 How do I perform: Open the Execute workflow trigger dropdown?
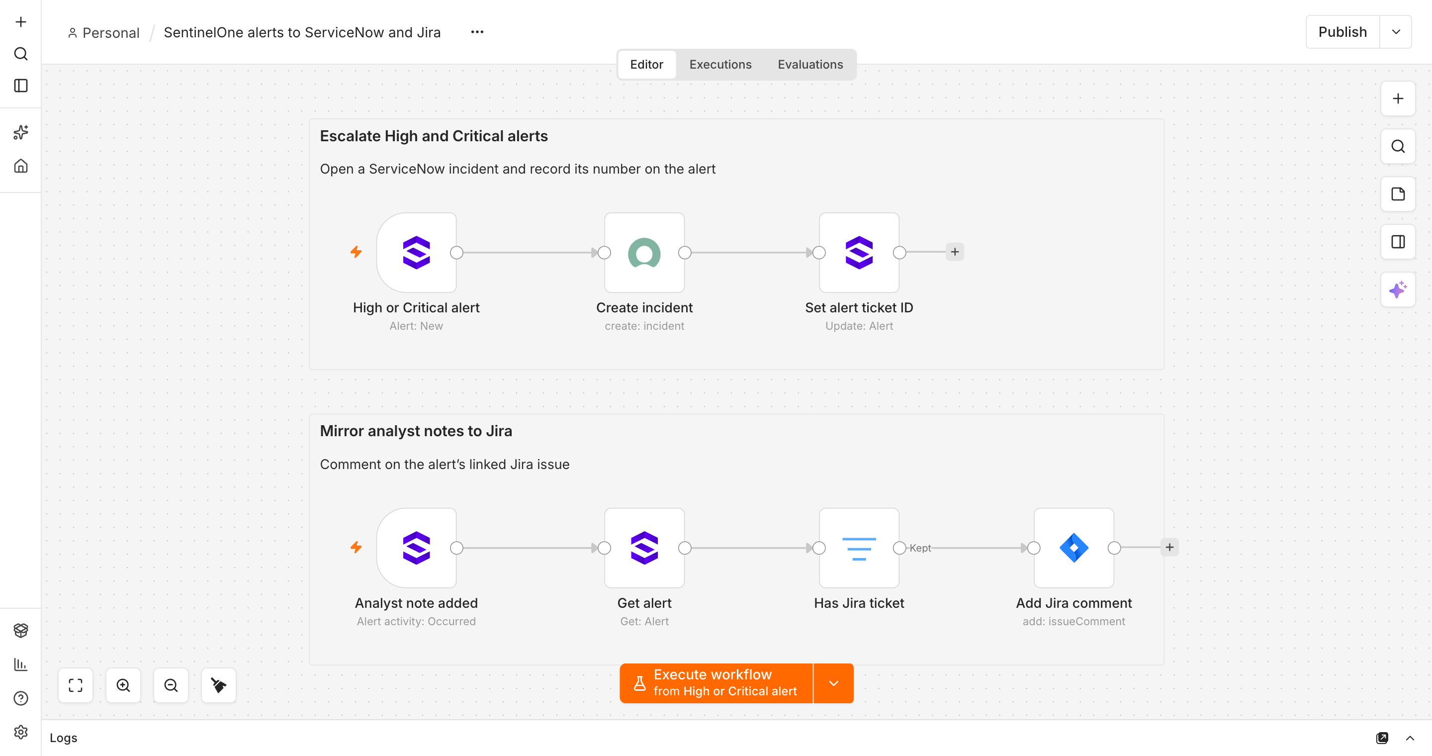pyautogui.click(x=833, y=683)
